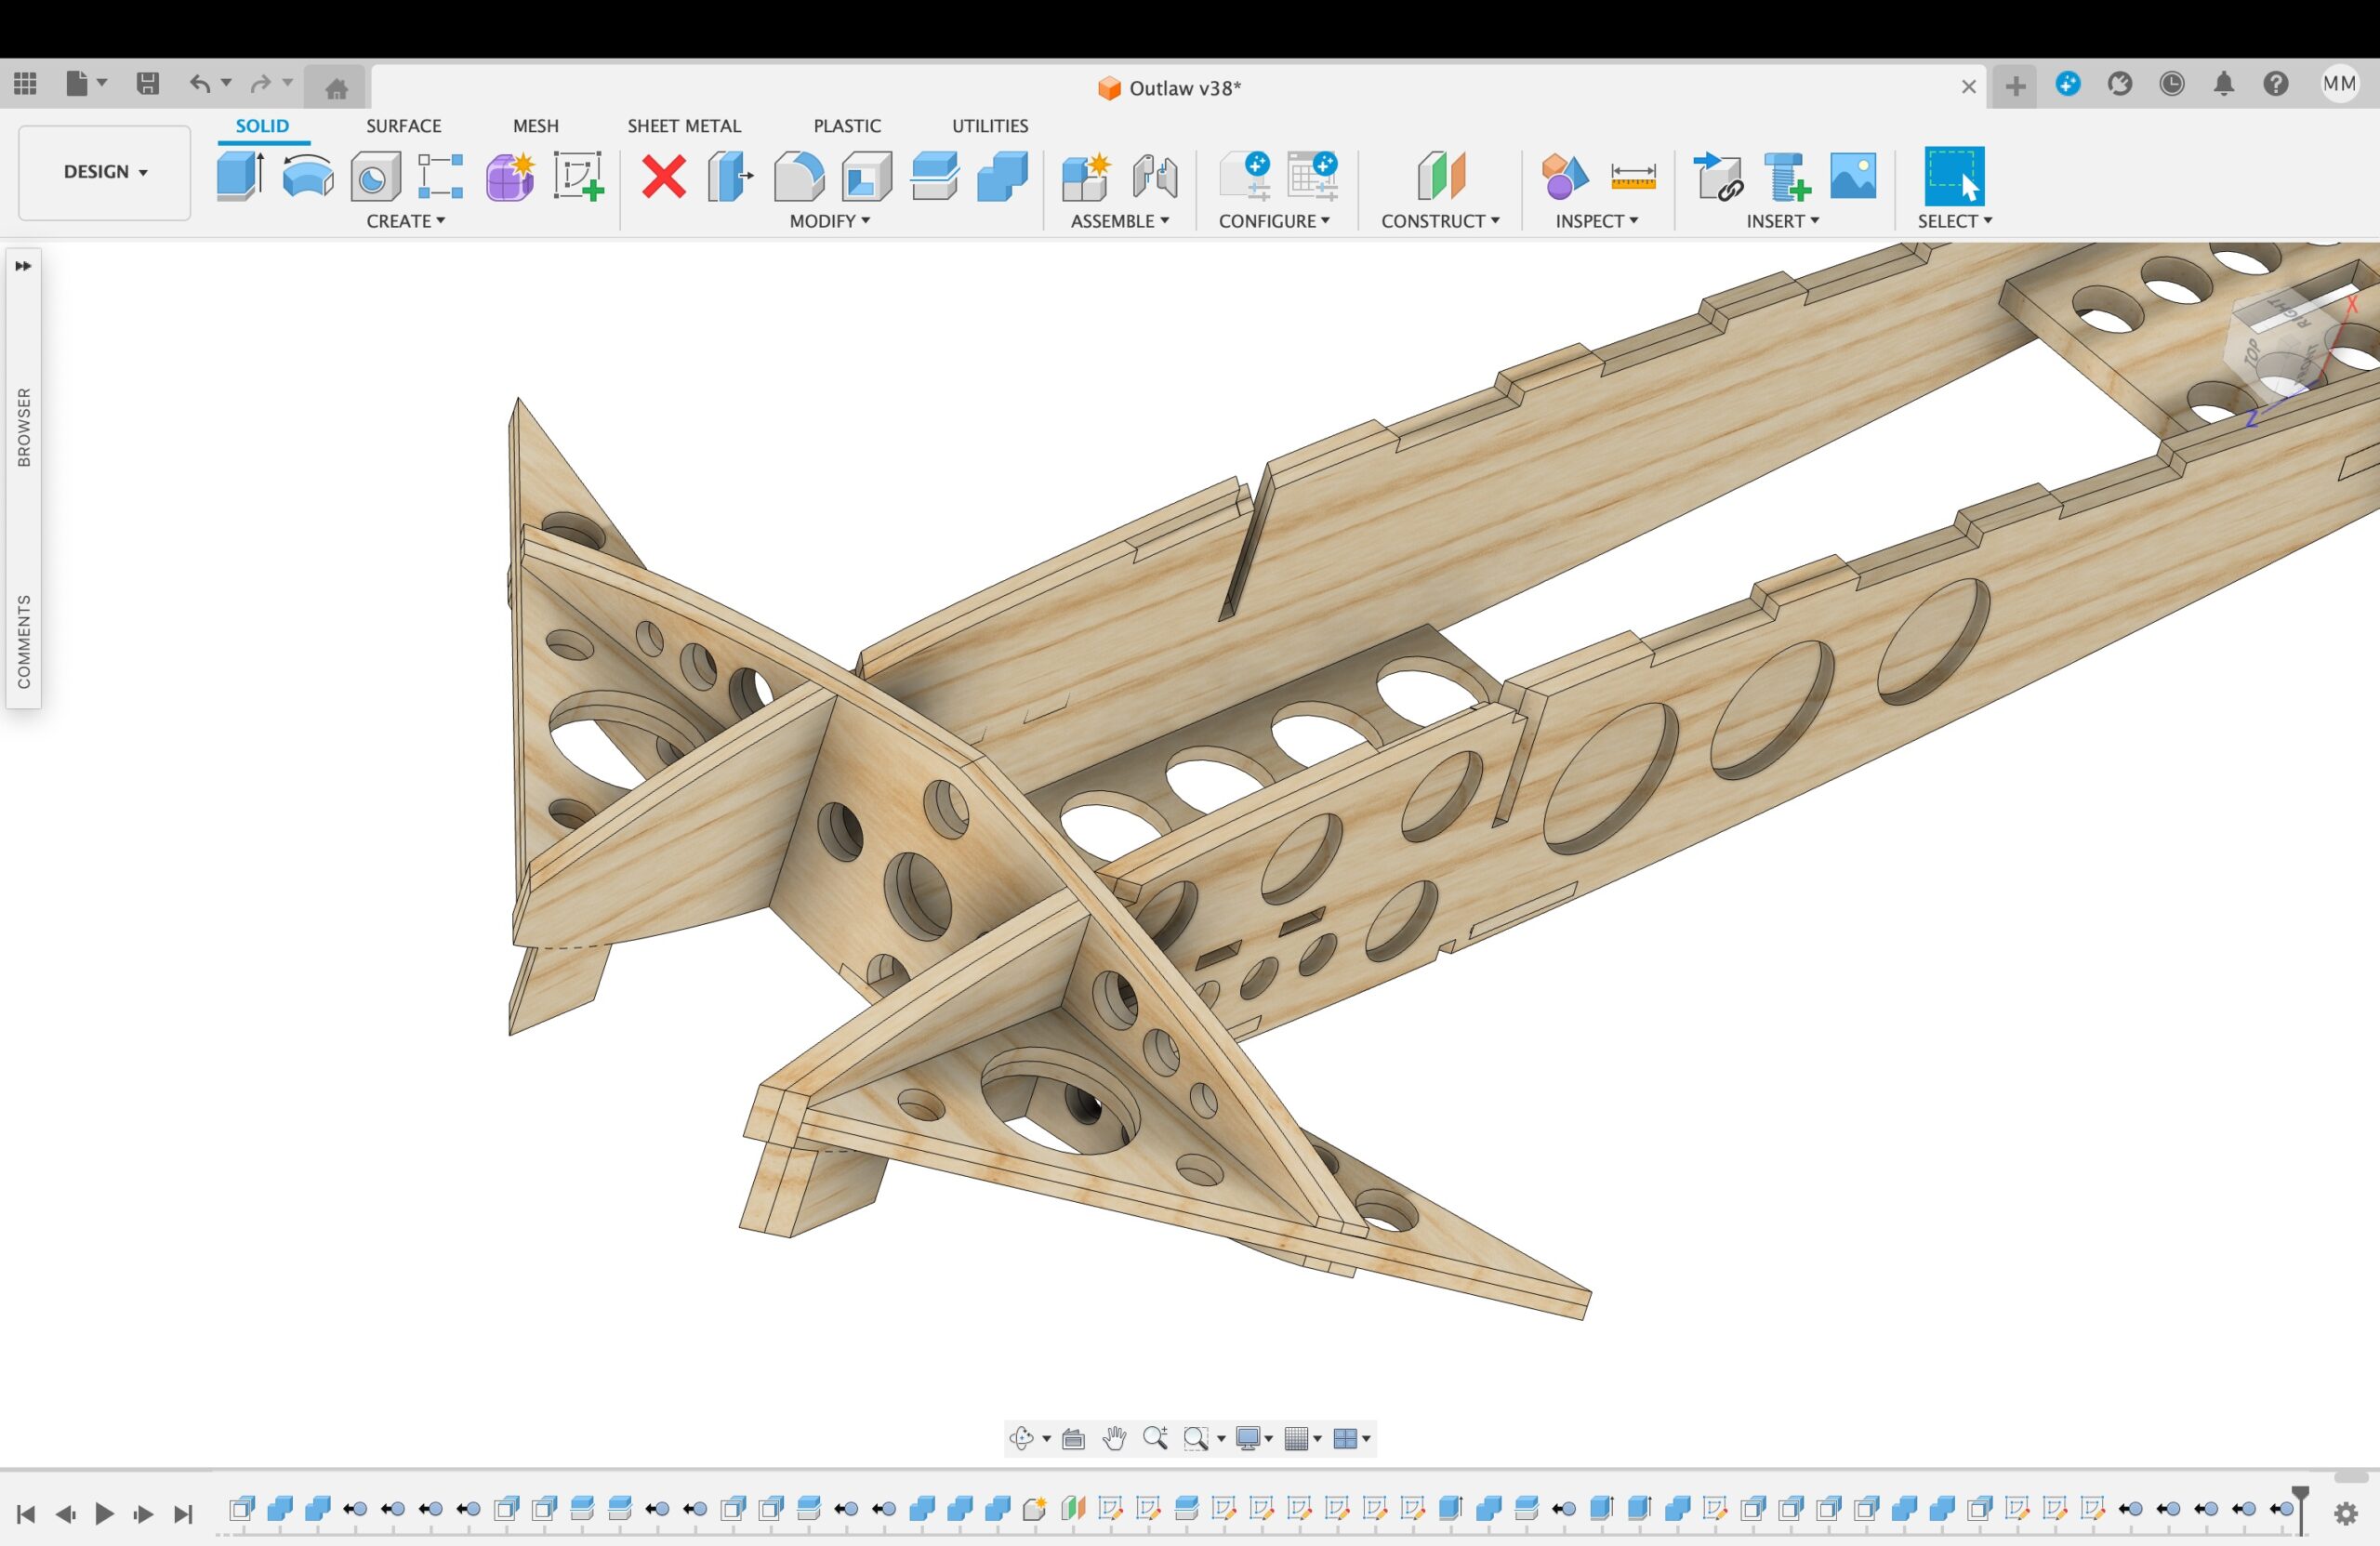Image resolution: width=2380 pixels, height=1546 pixels.
Task: Toggle the grid and snaps settings
Action: [1303, 1438]
